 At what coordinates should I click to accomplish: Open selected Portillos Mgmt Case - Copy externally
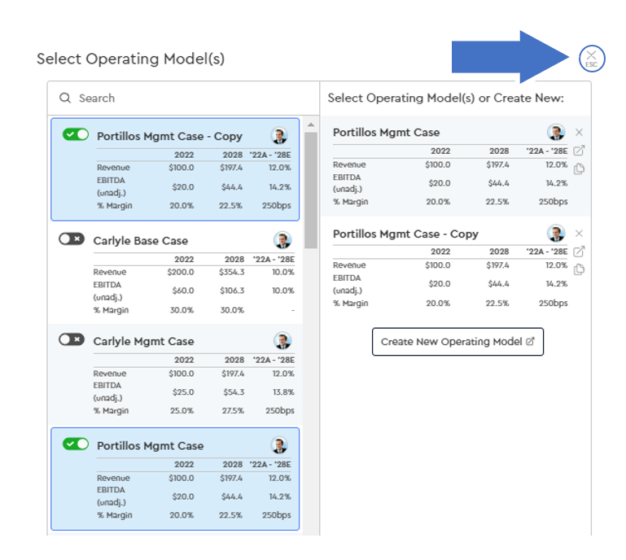pos(579,252)
